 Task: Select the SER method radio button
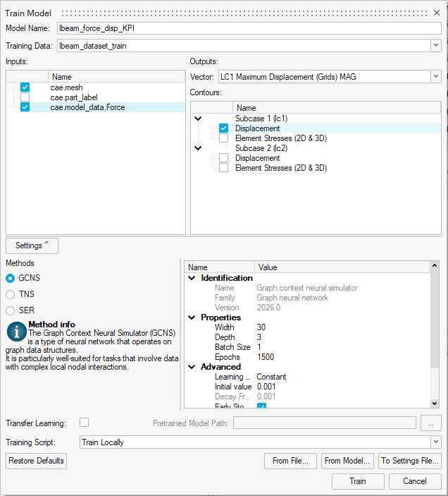[x=10, y=310]
